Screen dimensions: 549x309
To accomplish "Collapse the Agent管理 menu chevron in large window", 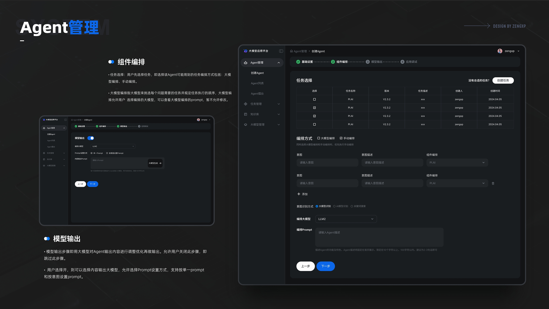I will [x=279, y=63].
